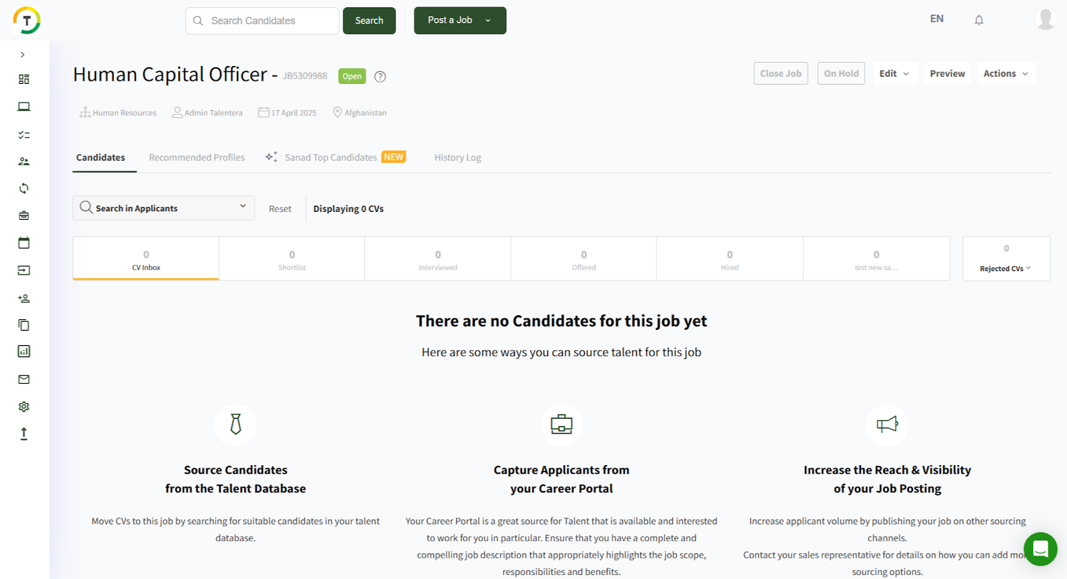Click the envelope mail icon in sidebar
The height and width of the screenshot is (579, 1067).
(24, 380)
